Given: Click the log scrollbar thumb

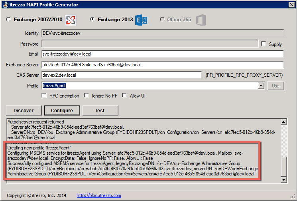Looking at the screenshot, I should tap(283, 167).
